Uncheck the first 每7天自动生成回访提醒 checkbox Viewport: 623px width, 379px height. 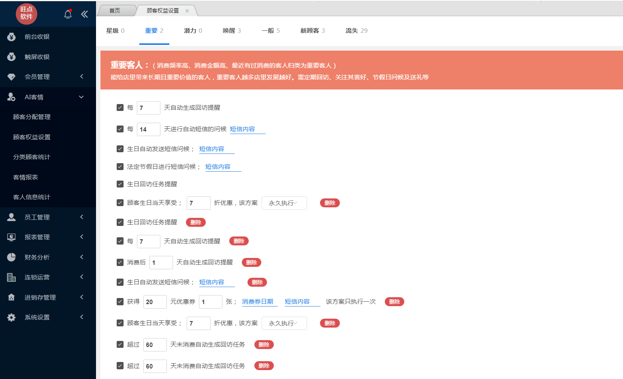[x=120, y=107]
